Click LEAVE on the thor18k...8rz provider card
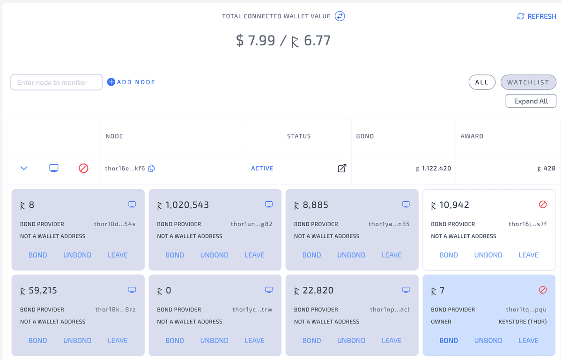The height and width of the screenshot is (360, 562). [118, 340]
